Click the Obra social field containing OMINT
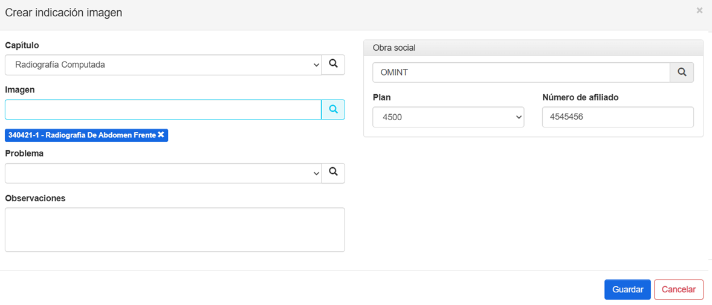Viewport: 712px width, 305px height. (521, 72)
